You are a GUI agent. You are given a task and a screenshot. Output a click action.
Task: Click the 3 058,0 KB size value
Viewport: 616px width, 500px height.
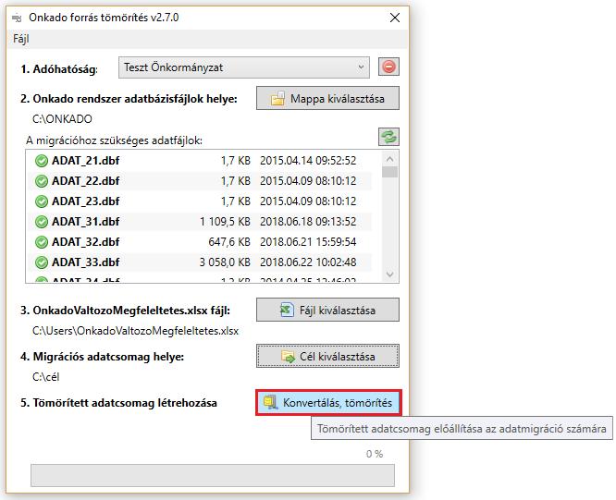pos(225,262)
